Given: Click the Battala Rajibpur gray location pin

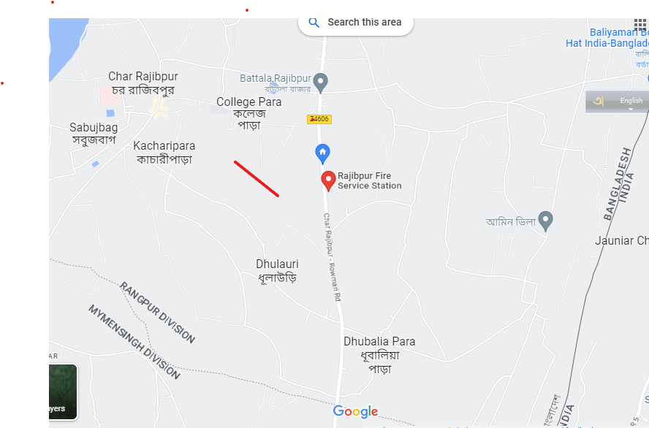Looking at the screenshot, I should 320,83.
